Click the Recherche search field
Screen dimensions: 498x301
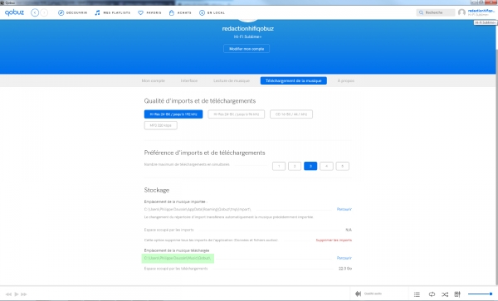click(x=436, y=12)
